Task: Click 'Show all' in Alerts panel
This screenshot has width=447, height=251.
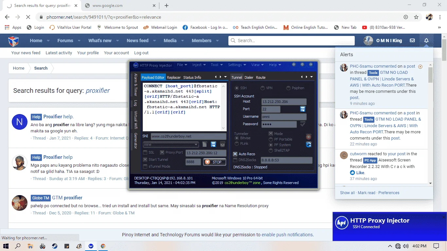Action: [x=347, y=193]
